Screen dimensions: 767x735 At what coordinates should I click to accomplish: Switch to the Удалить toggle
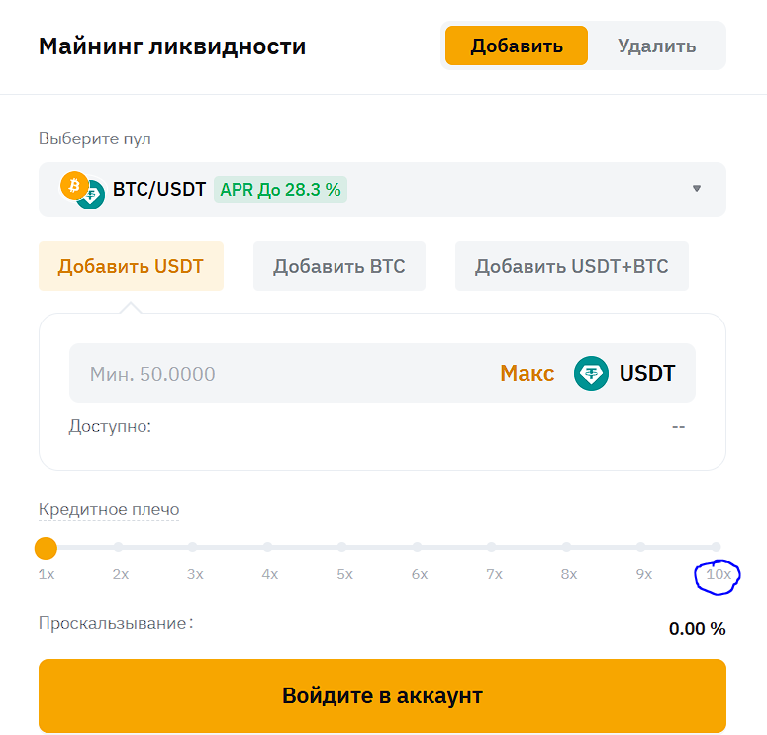click(656, 46)
